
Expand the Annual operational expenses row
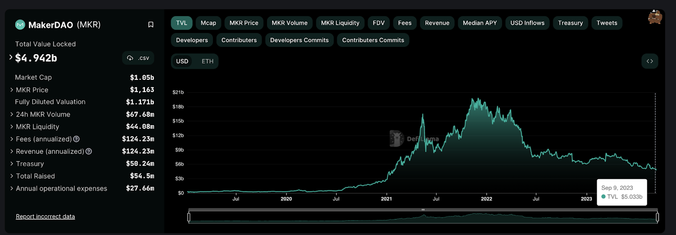point(12,189)
